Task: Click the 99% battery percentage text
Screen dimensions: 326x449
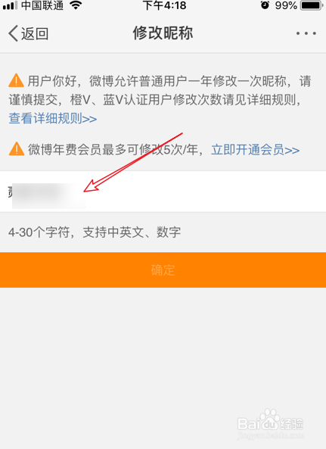Action: pos(286,5)
